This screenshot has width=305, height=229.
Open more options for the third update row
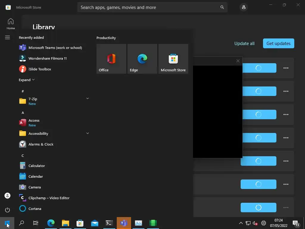(x=286, y=114)
